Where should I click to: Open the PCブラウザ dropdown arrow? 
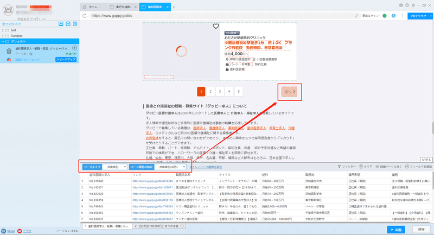(x=431, y=16)
